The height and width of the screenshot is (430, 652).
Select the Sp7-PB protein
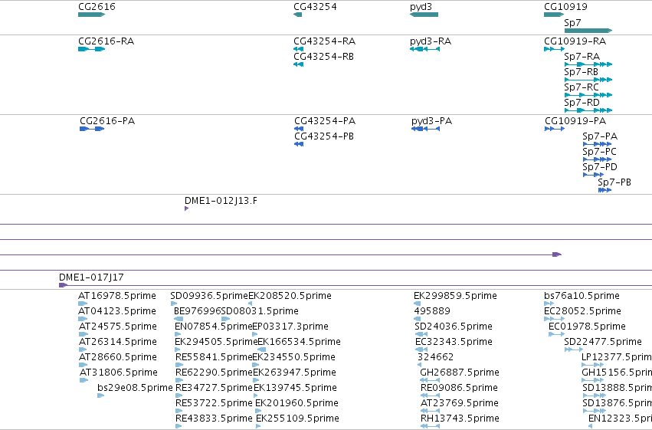coord(604,190)
